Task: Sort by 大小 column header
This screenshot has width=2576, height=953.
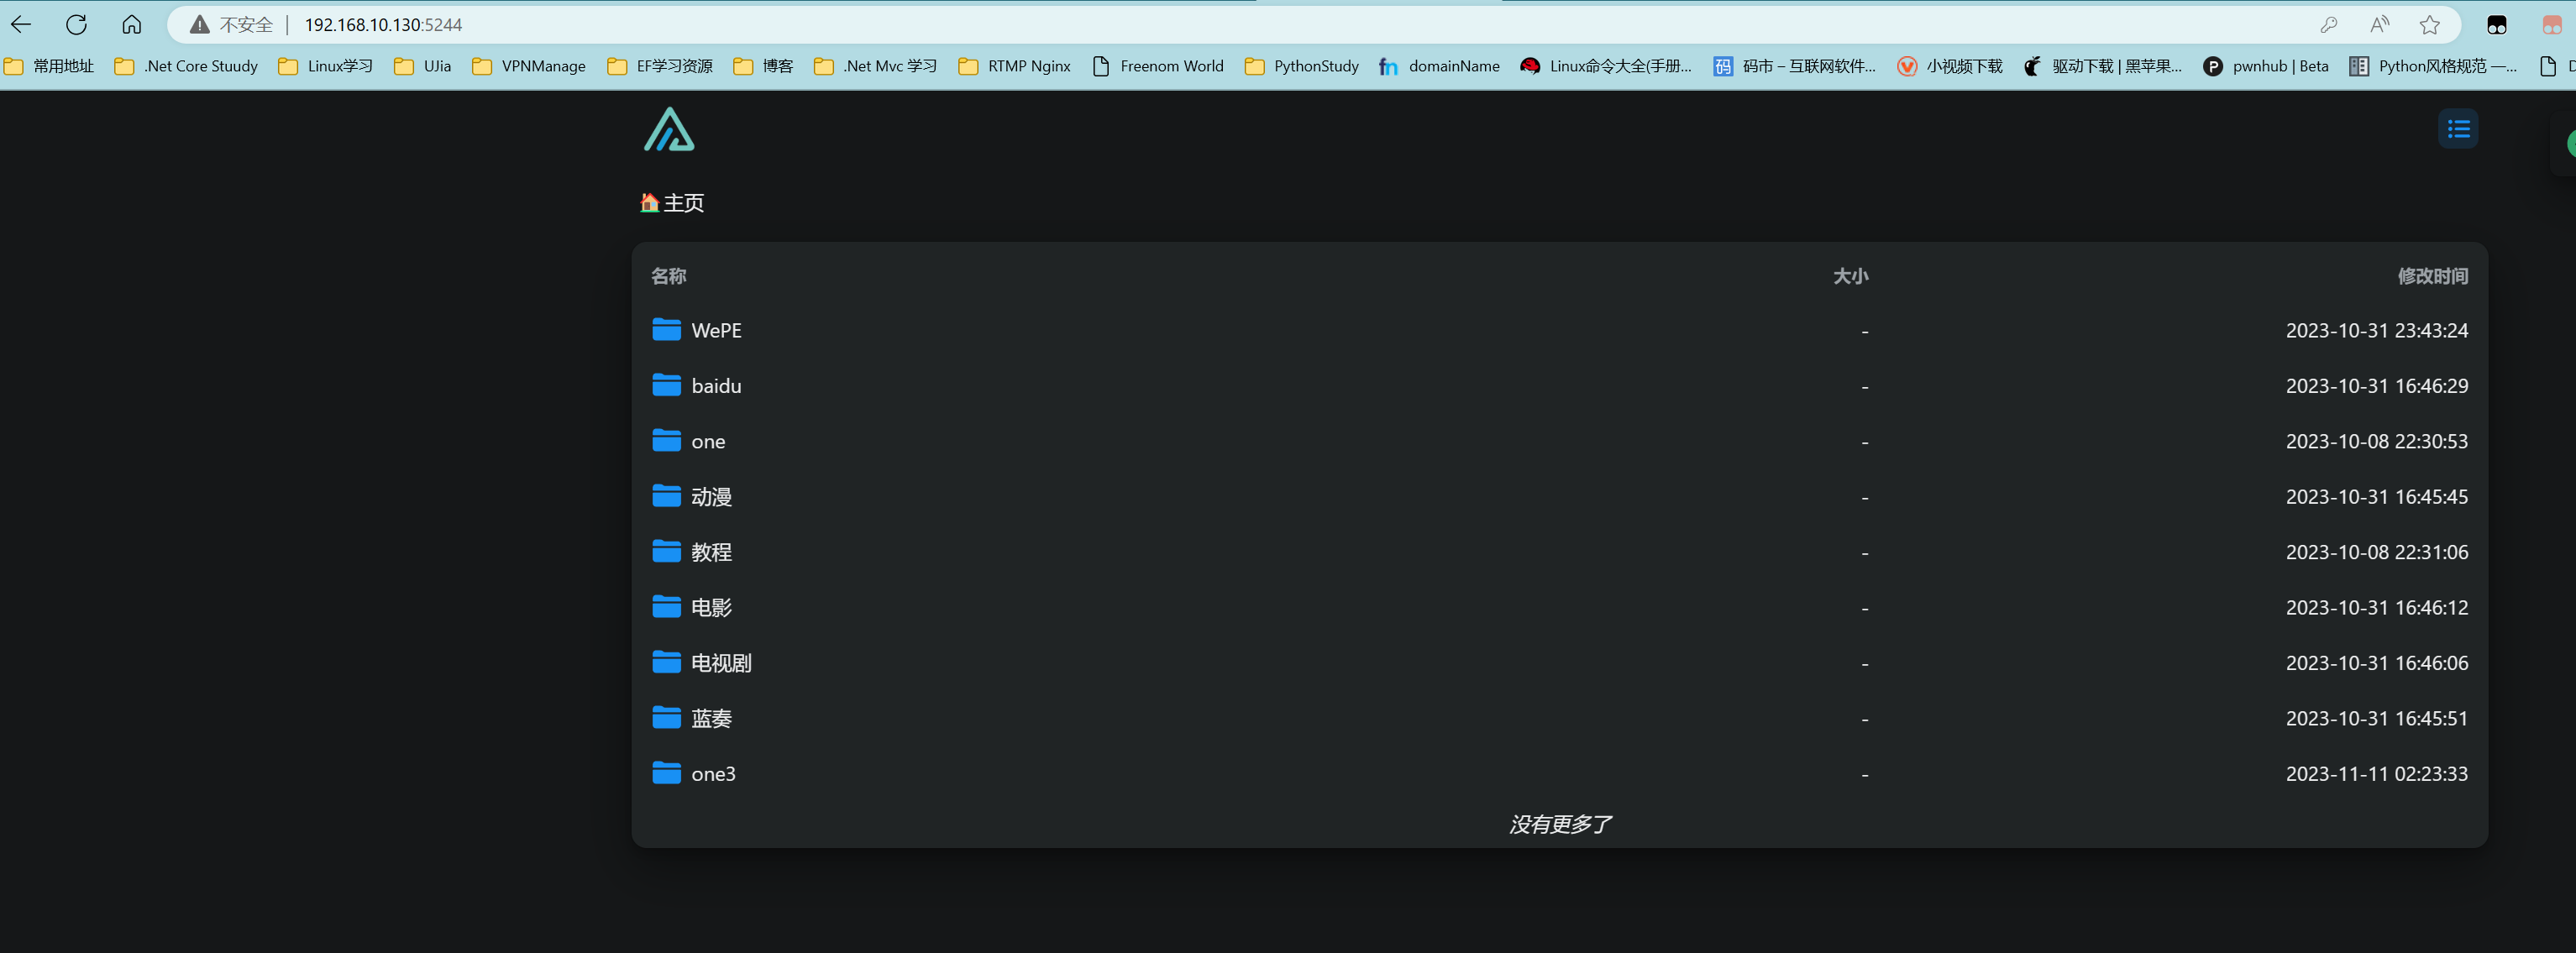Action: tap(1850, 276)
